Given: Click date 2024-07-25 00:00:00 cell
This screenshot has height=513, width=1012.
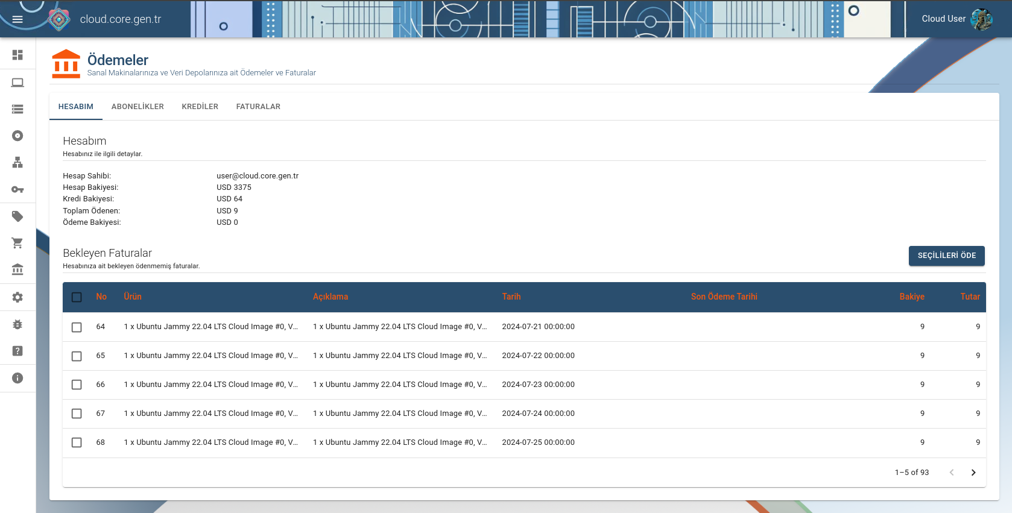Looking at the screenshot, I should [539, 442].
